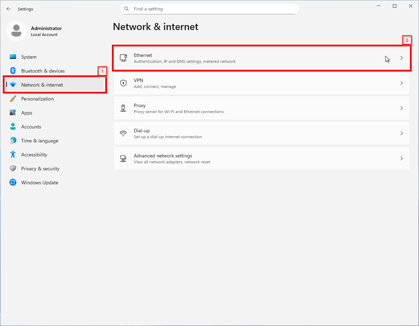Image resolution: width=419 pixels, height=326 pixels.
Task: Click the Advanced network settings icon
Action: 123,158
